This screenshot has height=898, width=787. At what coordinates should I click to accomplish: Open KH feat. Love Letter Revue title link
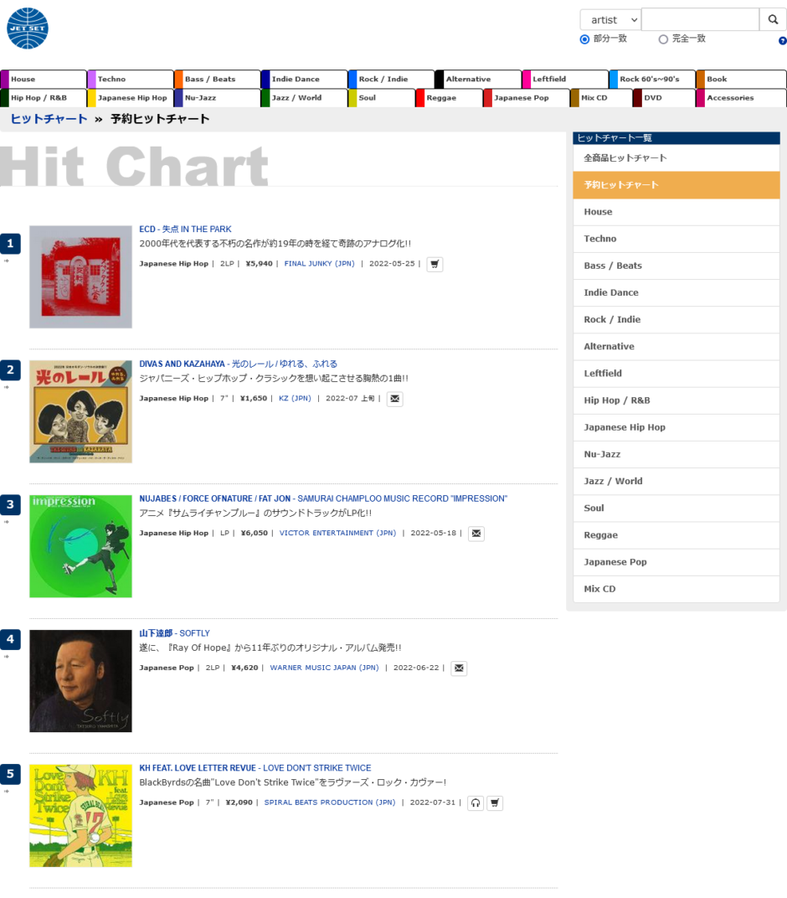pyautogui.click(x=255, y=768)
